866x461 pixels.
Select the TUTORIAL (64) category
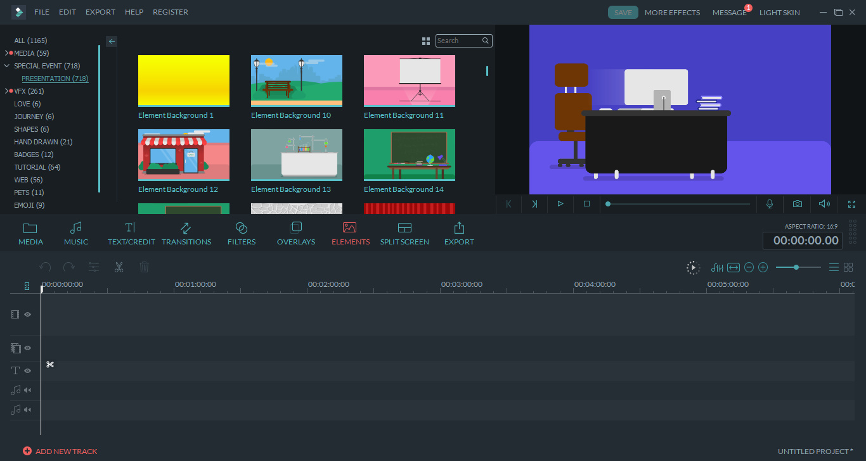point(37,167)
